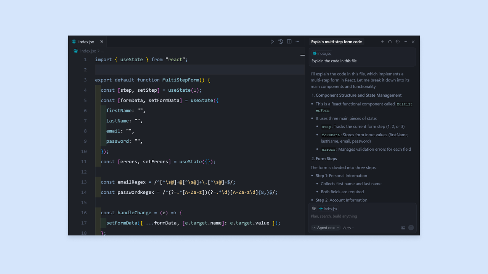This screenshot has height=274, width=488.
Task: Start a new chat with plus icon
Action: click(x=382, y=41)
